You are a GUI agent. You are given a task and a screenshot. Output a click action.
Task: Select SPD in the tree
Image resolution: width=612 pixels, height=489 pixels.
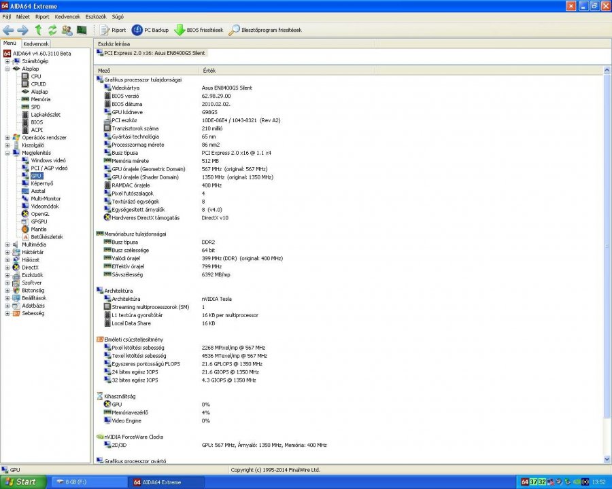point(35,107)
